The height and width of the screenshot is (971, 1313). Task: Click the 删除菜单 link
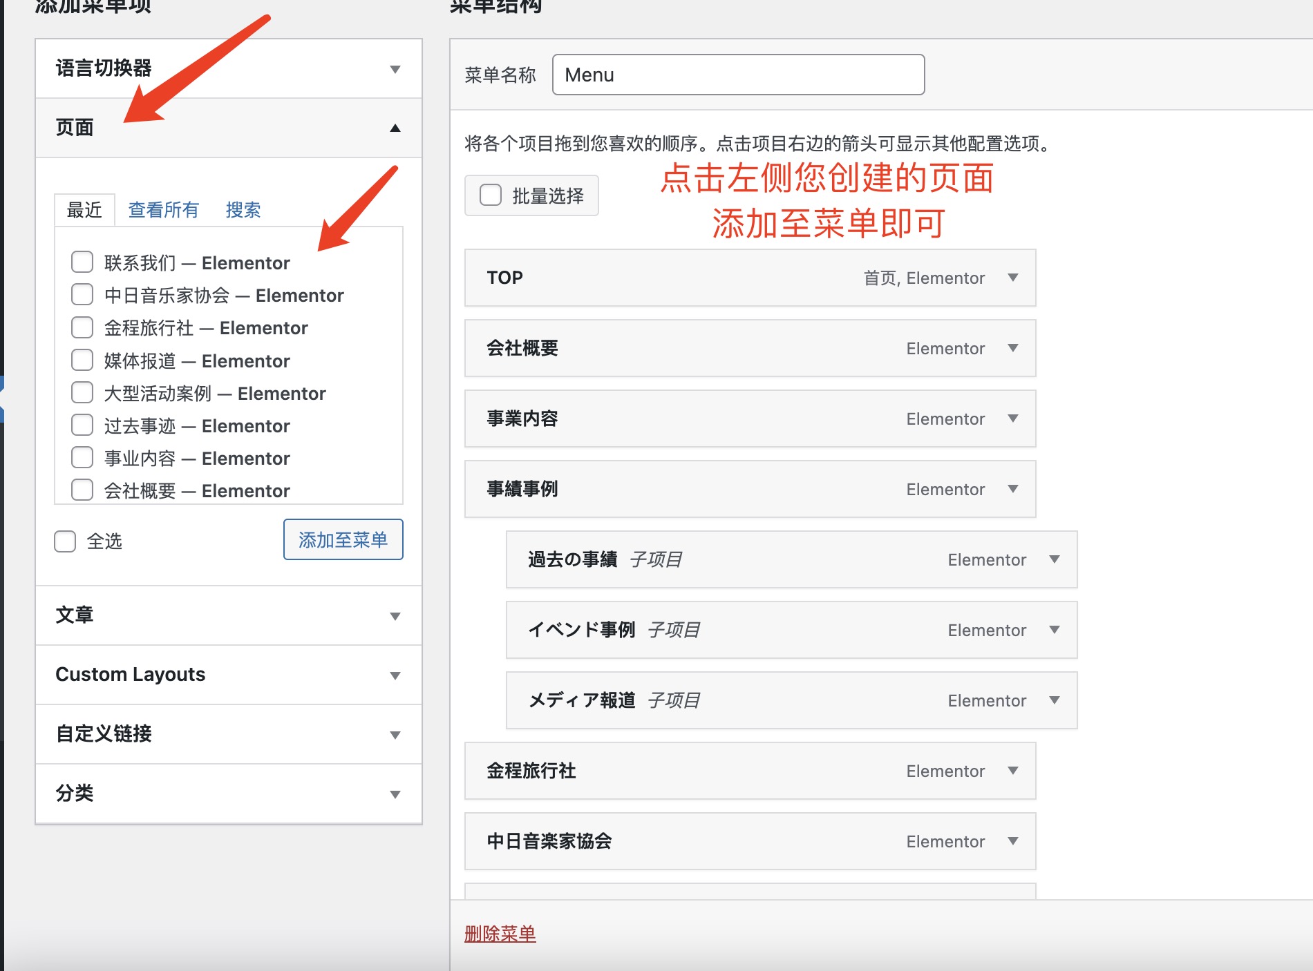tap(500, 934)
